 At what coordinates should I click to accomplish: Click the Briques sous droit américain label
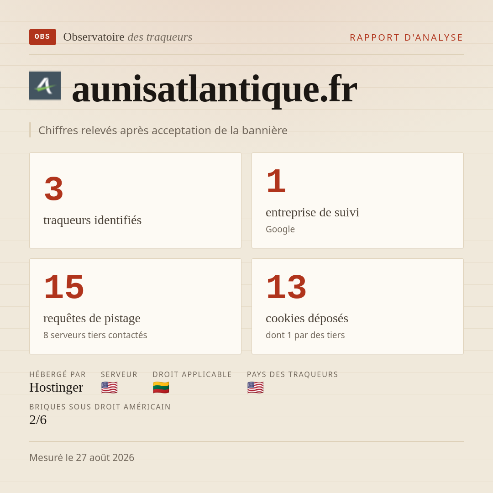point(100,407)
